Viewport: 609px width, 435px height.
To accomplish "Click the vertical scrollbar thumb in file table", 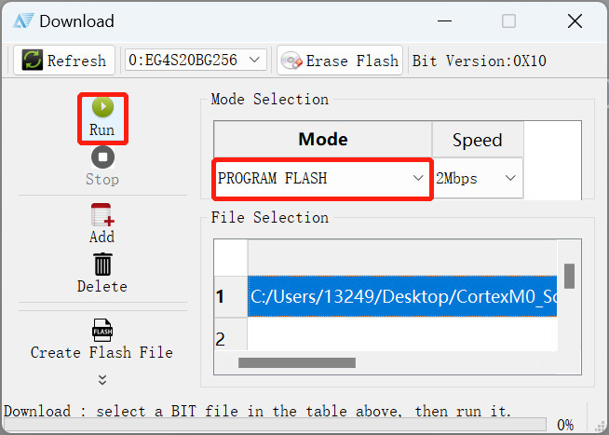I will tap(569, 276).
